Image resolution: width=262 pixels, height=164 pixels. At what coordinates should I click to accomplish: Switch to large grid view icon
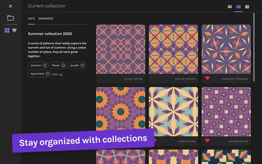coord(230,7)
